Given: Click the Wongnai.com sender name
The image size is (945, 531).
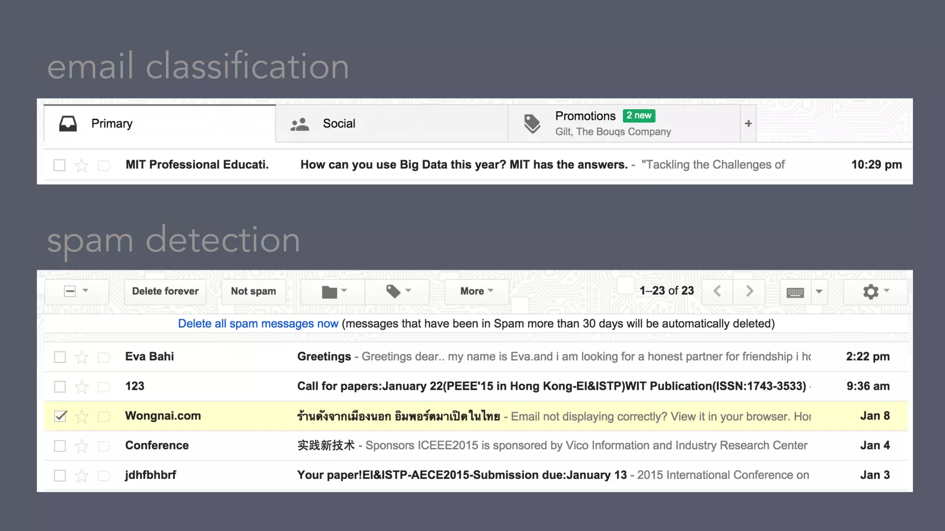Looking at the screenshot, I should (x=163, y=416).
